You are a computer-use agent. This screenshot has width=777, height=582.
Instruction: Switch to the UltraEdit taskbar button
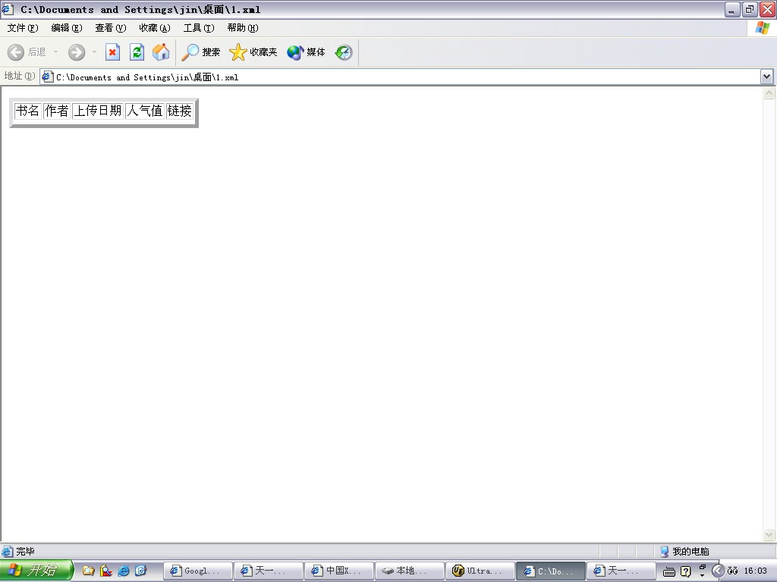pos(478,571)
